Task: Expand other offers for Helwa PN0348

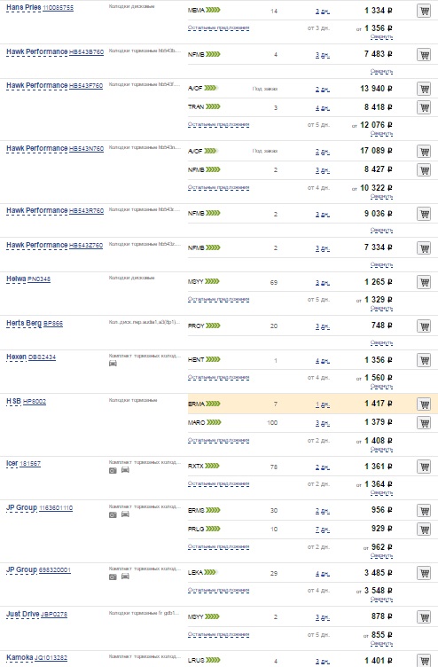Action: tap(219, 300)
